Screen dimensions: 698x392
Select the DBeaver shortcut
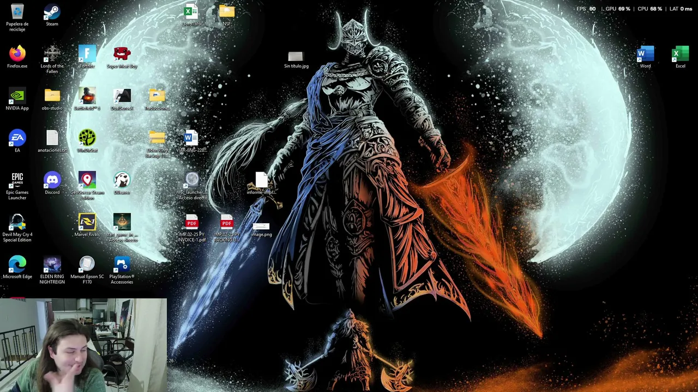pos(122,183)
